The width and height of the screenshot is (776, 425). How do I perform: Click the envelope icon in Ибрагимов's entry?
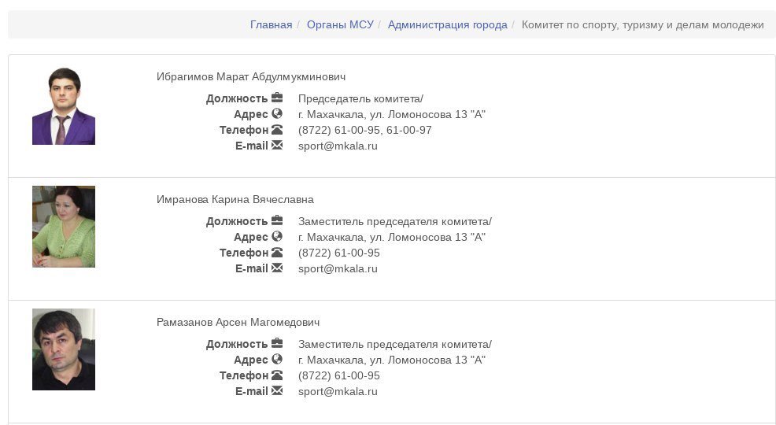(277, 146)
